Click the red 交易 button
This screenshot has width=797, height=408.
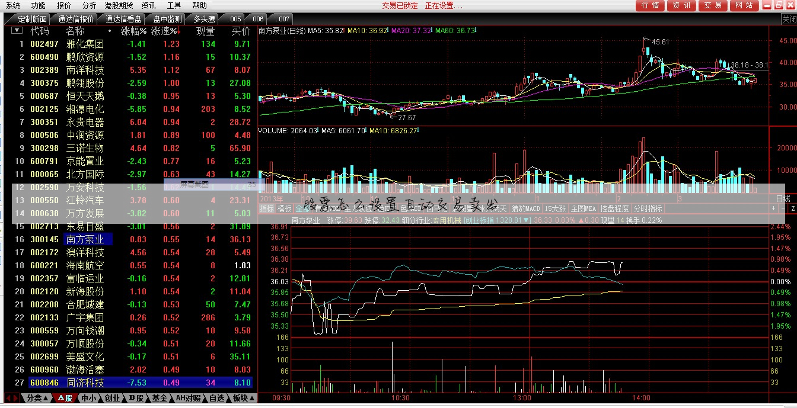click(x=713, y=5)
